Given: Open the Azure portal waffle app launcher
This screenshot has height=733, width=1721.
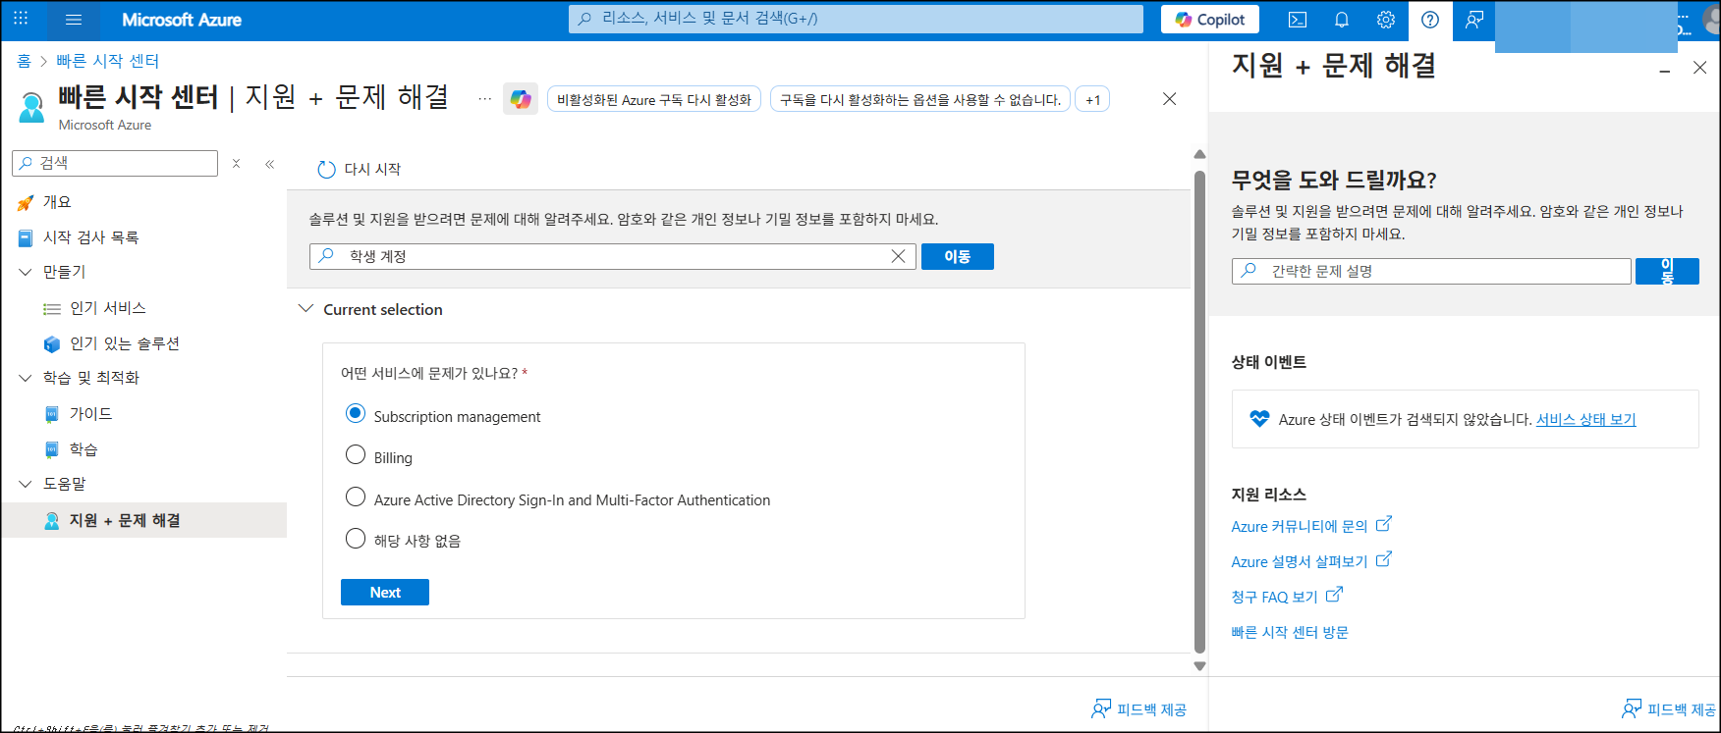Looking at the screenshot, I should click(21, 19).
